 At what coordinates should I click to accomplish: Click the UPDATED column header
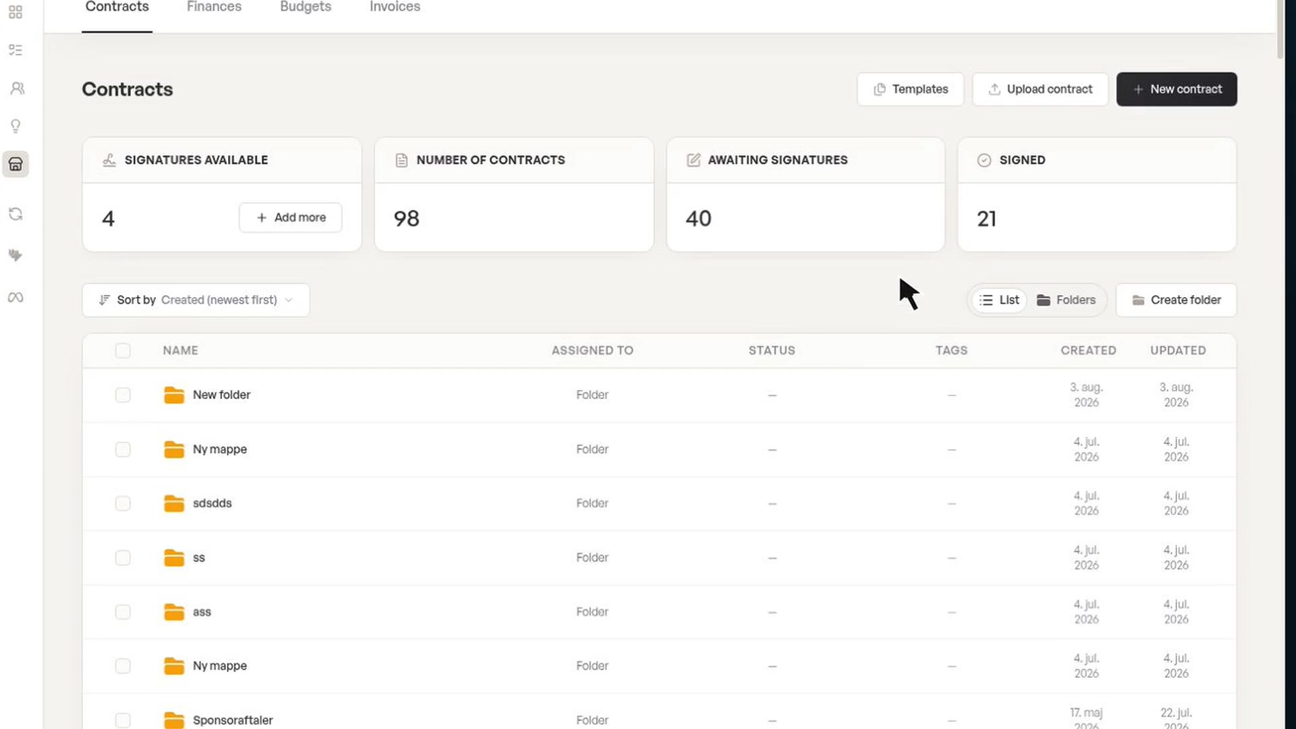coord(1178,350)
